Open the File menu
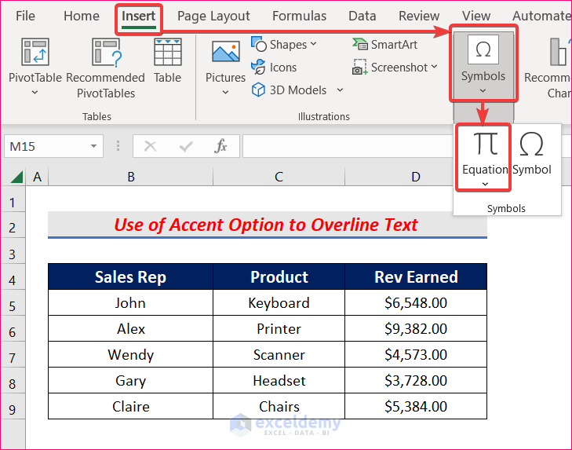Viewport: 572px width, 450px height. 25,16
